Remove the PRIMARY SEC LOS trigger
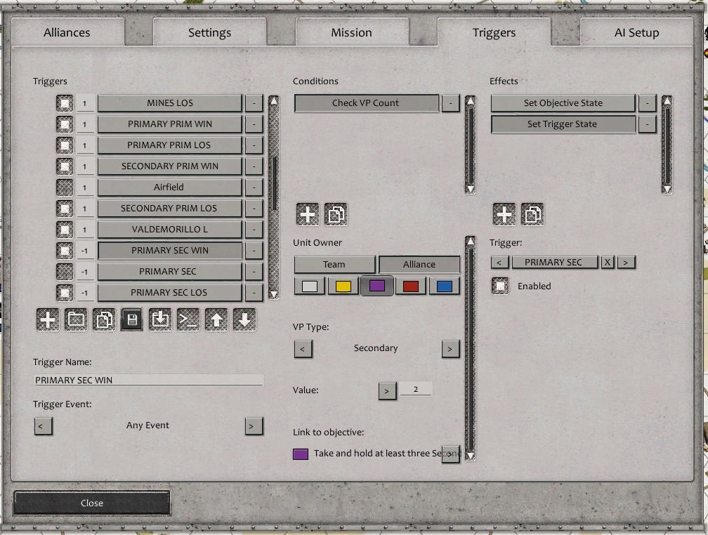 254,293
